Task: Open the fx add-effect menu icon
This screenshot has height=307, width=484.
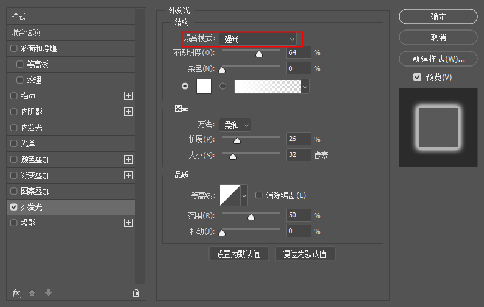Action: point(16,293)
